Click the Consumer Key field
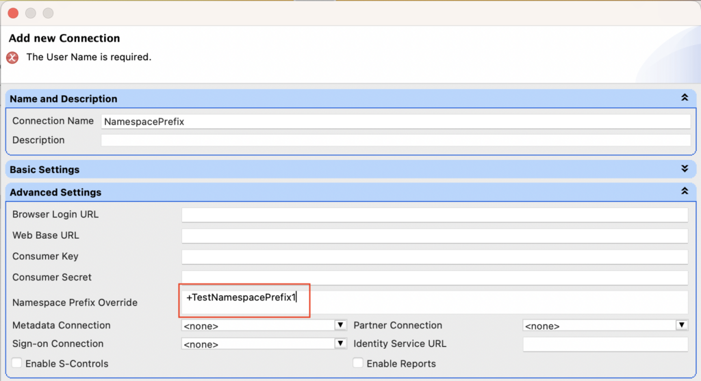 [x=435, y=257]
